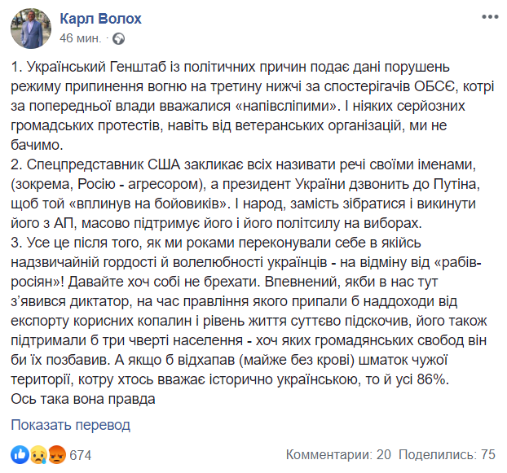This screenshot has width=507, height=473.
Task: Click the crying Sad reaction icon
Action: tap(37, 454)
